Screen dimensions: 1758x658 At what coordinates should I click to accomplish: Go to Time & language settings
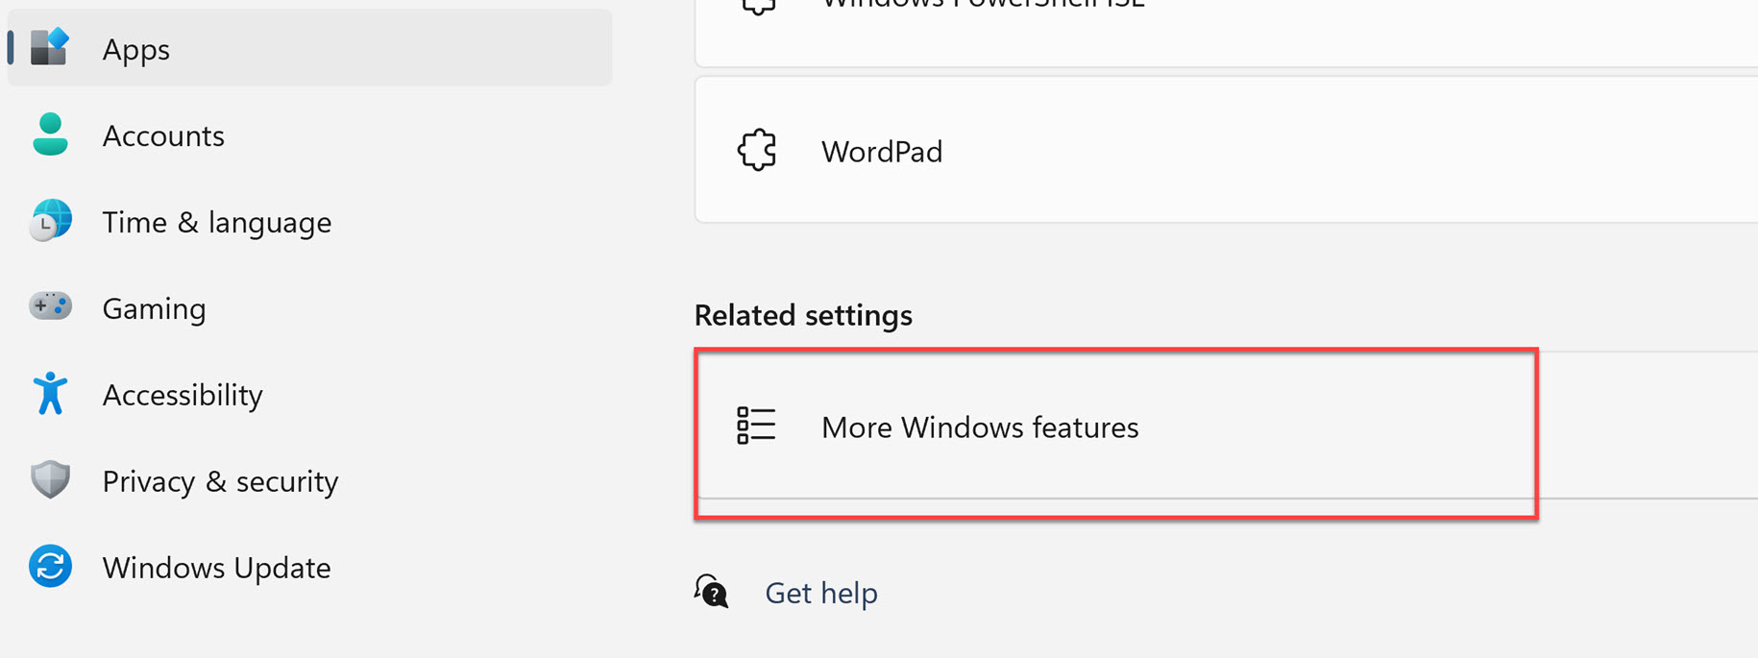coord(217,222)
